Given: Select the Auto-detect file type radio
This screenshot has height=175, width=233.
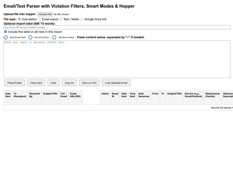Looking at the screenshot, I should tap(19, 19).
